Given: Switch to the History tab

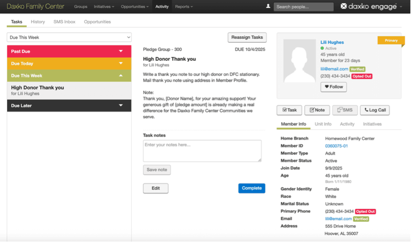Looking at the screenshot, I should pos(37,22).
